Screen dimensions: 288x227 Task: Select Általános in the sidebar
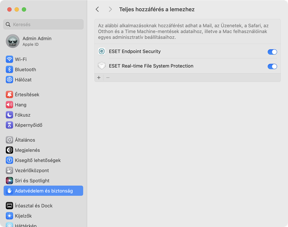43,140
